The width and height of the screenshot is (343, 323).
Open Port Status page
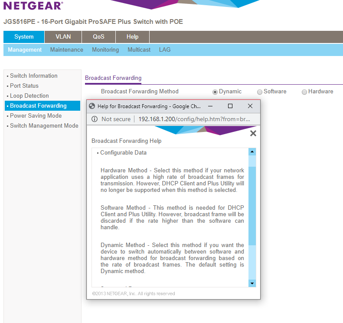(x=24, y=86)
